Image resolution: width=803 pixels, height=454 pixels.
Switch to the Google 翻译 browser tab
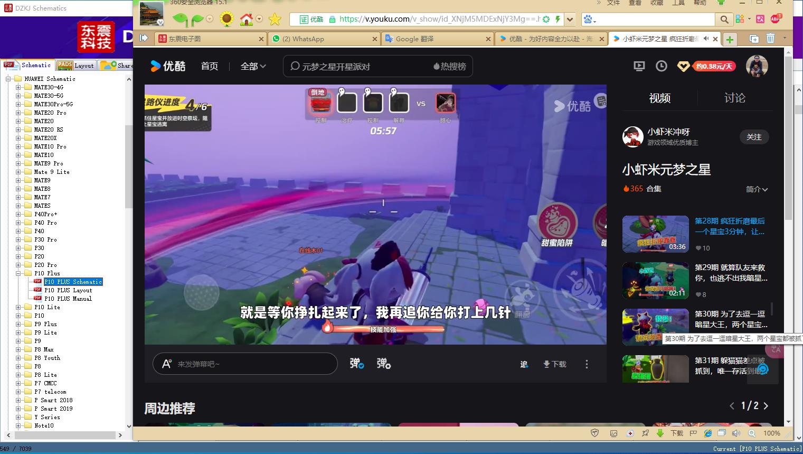click(438, 39)
